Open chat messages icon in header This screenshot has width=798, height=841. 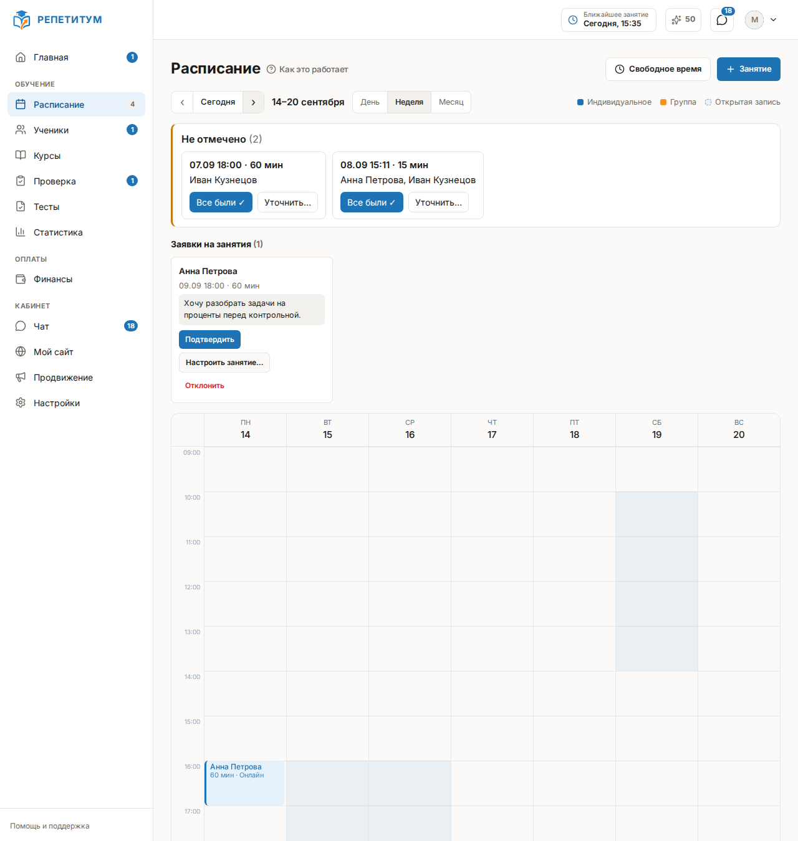click(722, 20)
